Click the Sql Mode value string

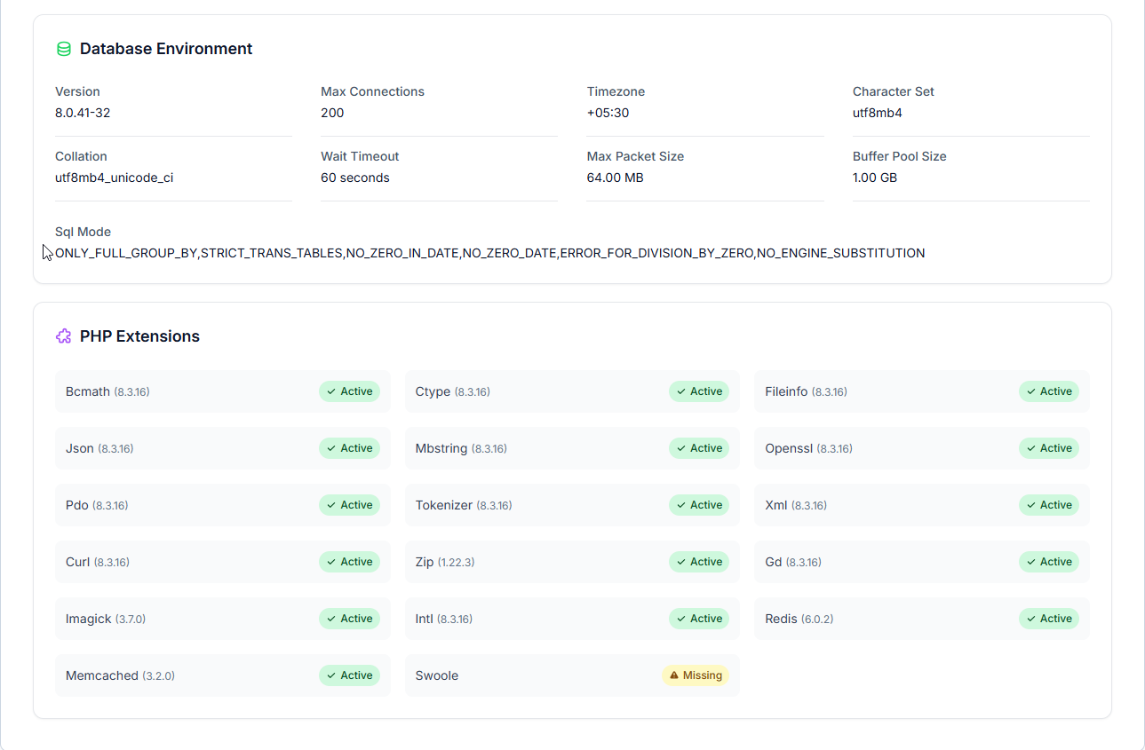[489, 253]
